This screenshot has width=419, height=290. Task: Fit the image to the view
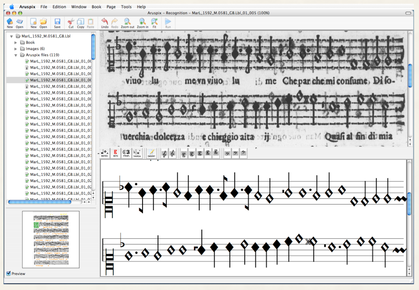154,23
